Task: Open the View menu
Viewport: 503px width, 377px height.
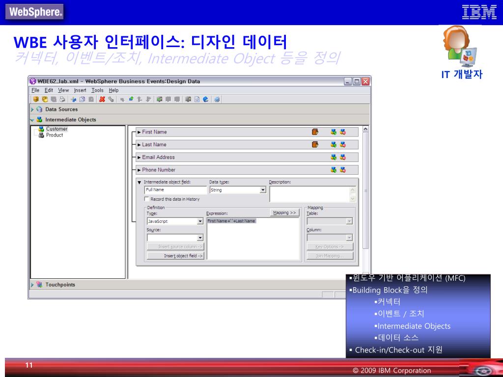Action: point(63,90)
